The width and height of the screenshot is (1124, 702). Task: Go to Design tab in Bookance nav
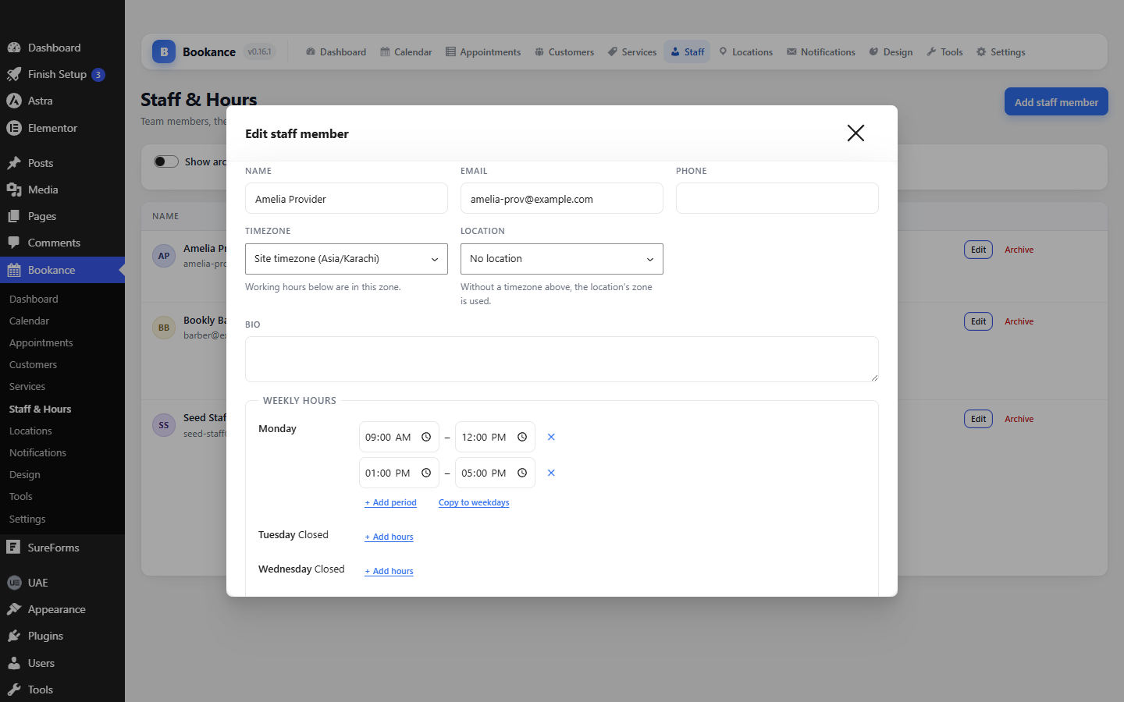coord(891,52)
